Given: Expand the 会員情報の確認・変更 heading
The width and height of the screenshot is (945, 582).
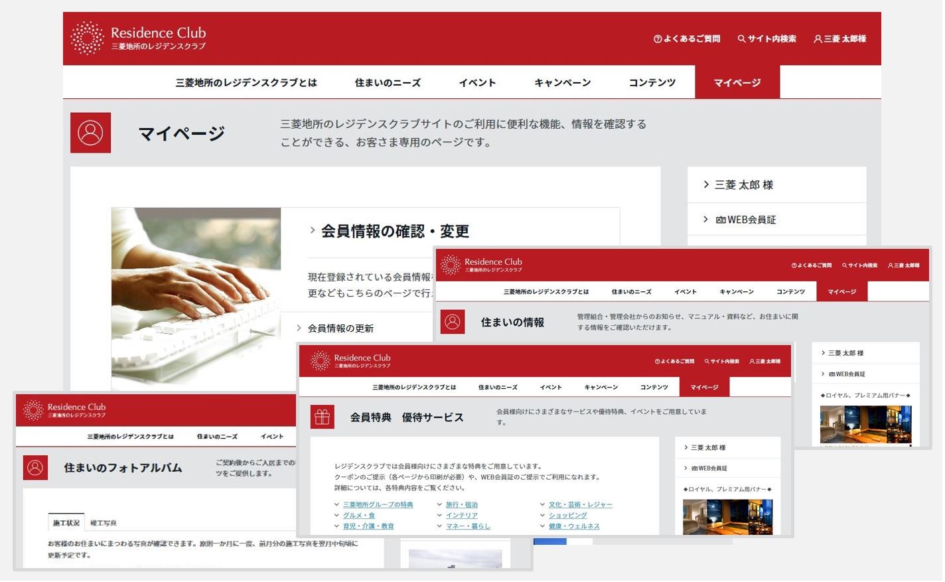Looking at the screenshot, I should point(394,231).
